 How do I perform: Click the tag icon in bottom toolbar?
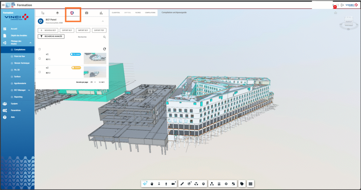242,184
